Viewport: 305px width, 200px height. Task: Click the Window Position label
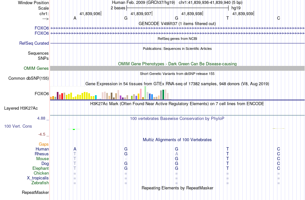click(x=33, y=3)
